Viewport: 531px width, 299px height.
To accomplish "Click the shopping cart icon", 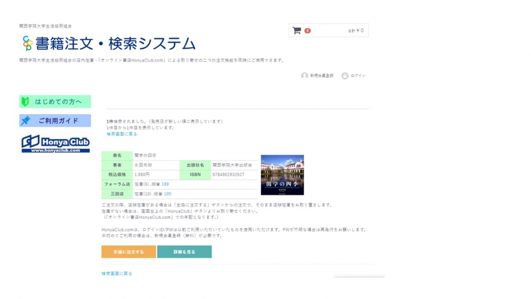I will click(296, 31).
